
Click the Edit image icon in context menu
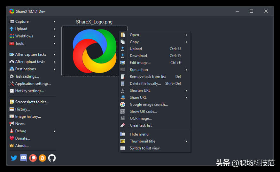click(123, 63)
